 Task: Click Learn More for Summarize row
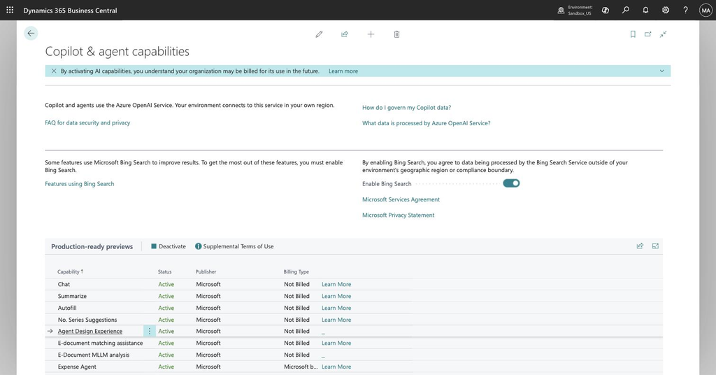click(x=336, y=296)
